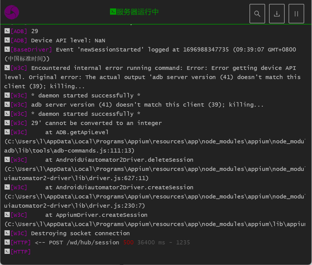Download the raw server logs
The width and height of the screenshot is (312, 265).
pyautogui.click(x=277, y=14)
